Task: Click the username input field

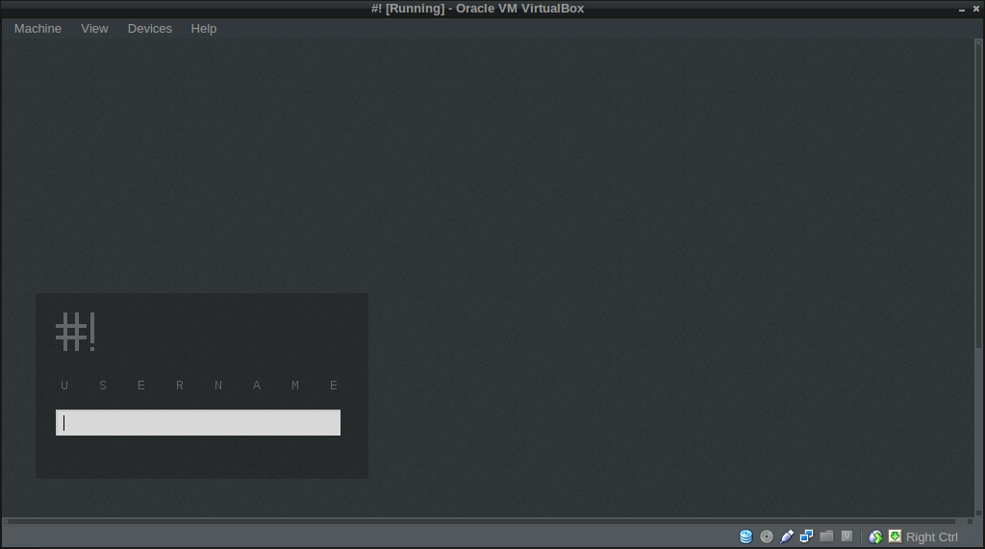Action: (198, 423)
